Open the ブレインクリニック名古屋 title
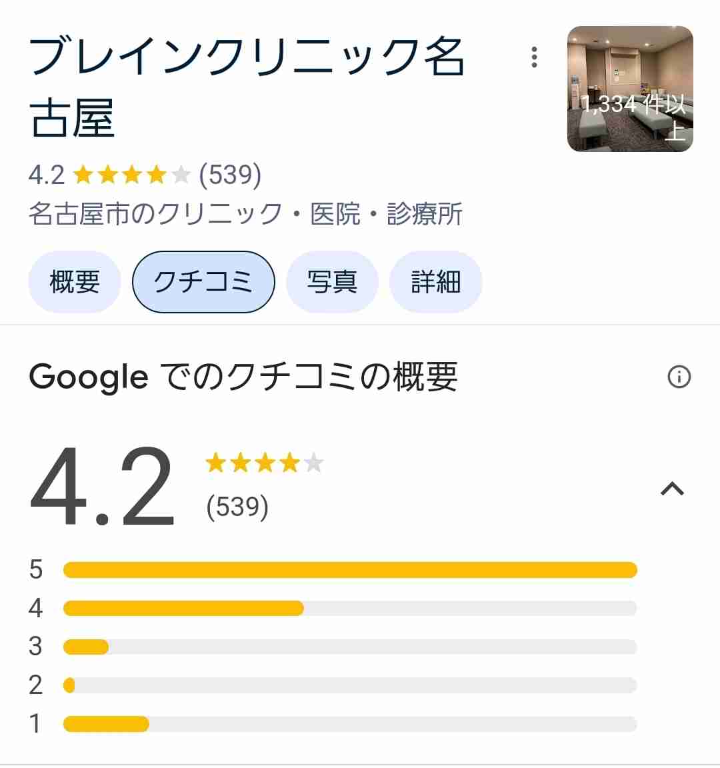 (x=247, y=87)
